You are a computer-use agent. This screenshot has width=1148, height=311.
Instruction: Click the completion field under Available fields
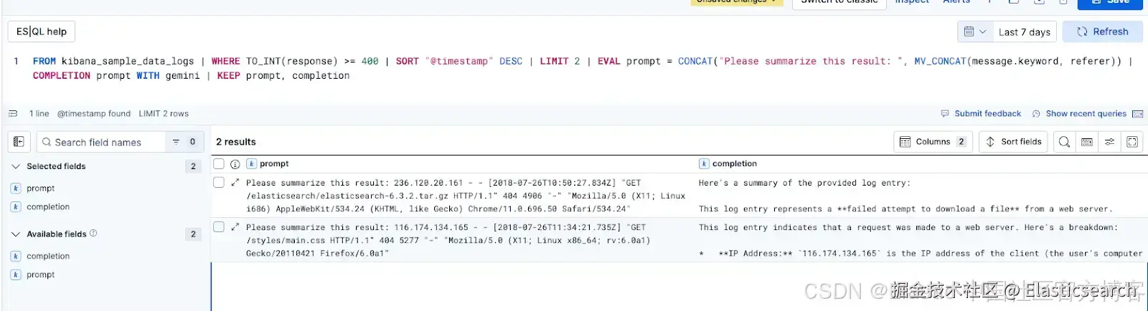(48, 257)
